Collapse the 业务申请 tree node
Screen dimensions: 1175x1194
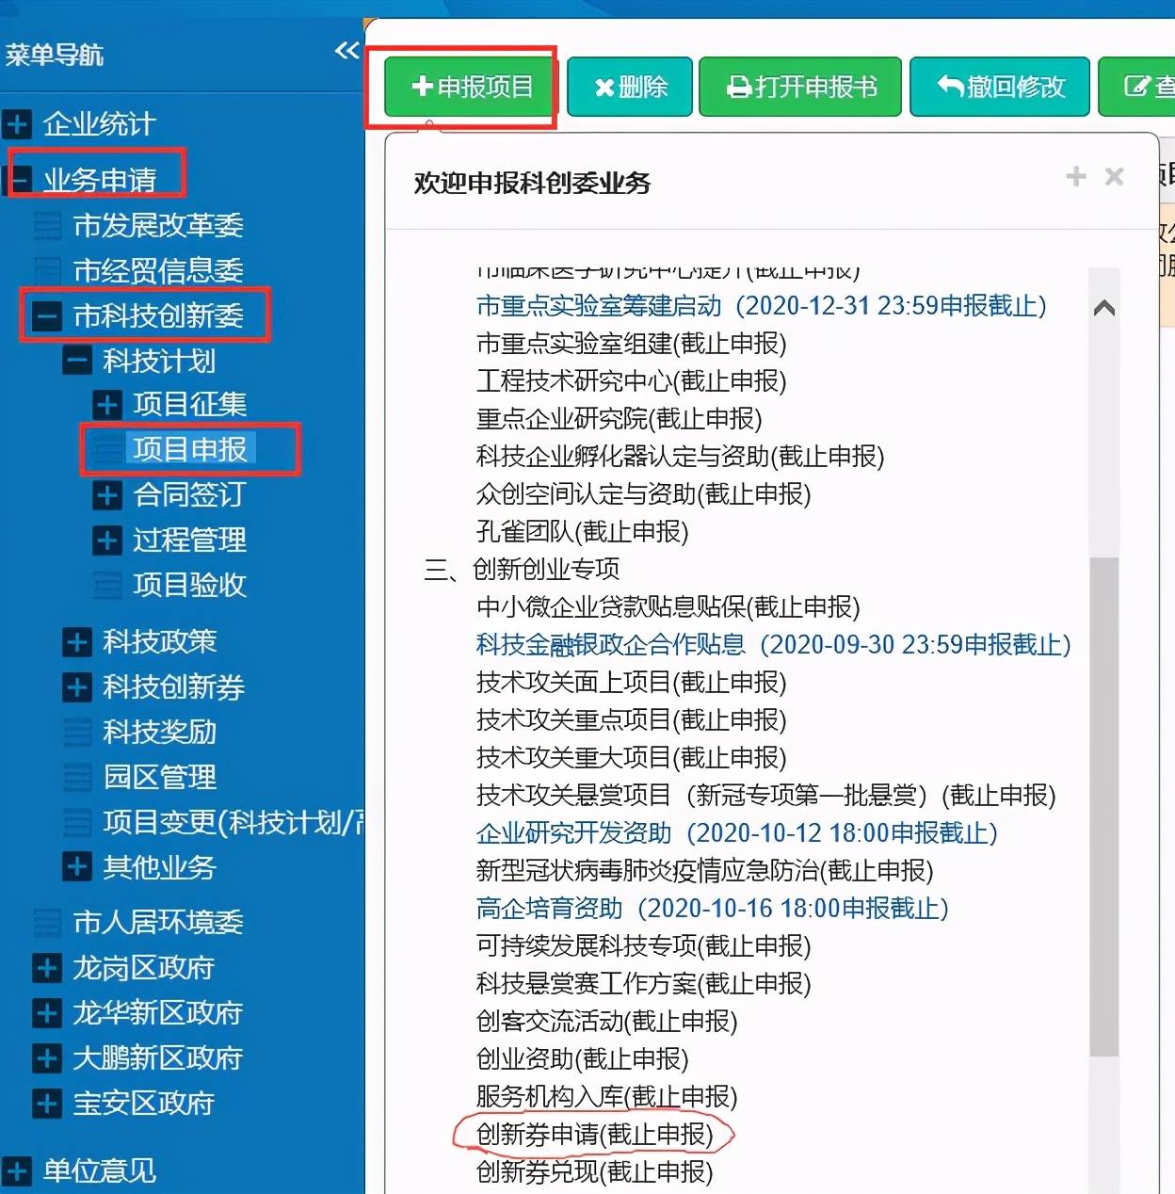(x=19, y=178)
